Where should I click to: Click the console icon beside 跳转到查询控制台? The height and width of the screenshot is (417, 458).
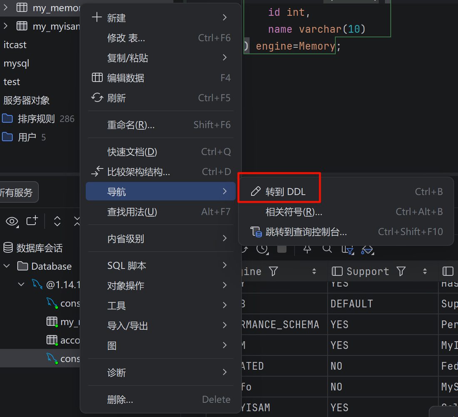point(256,232)
